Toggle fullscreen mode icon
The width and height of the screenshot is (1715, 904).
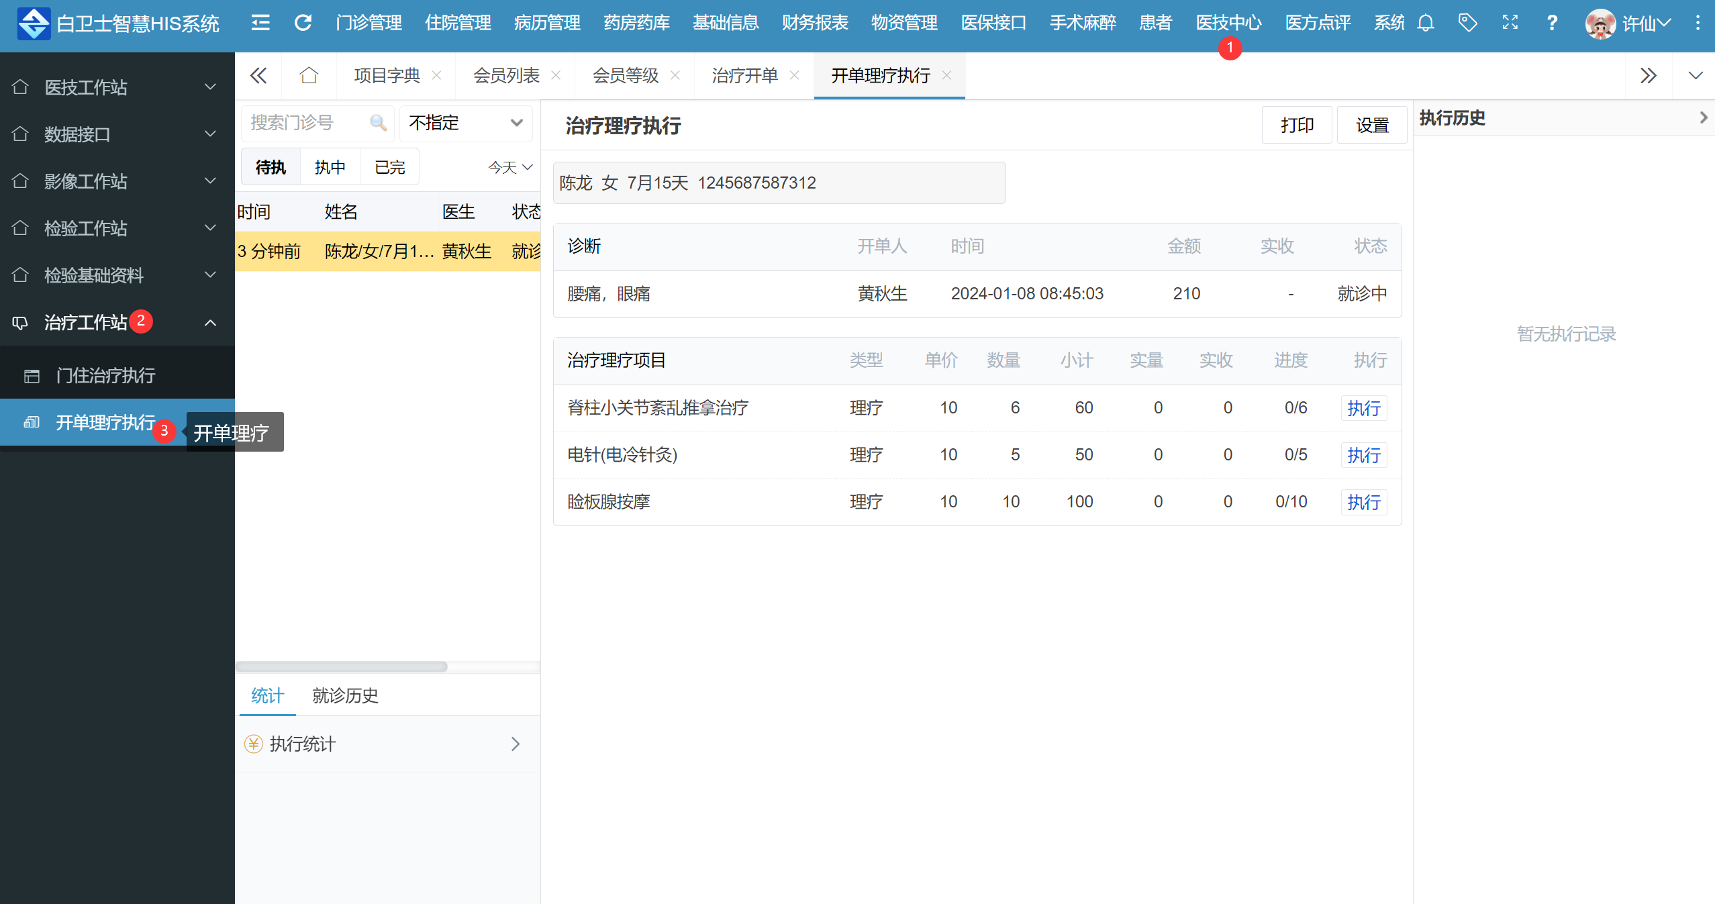click(x=1510, y=23)
